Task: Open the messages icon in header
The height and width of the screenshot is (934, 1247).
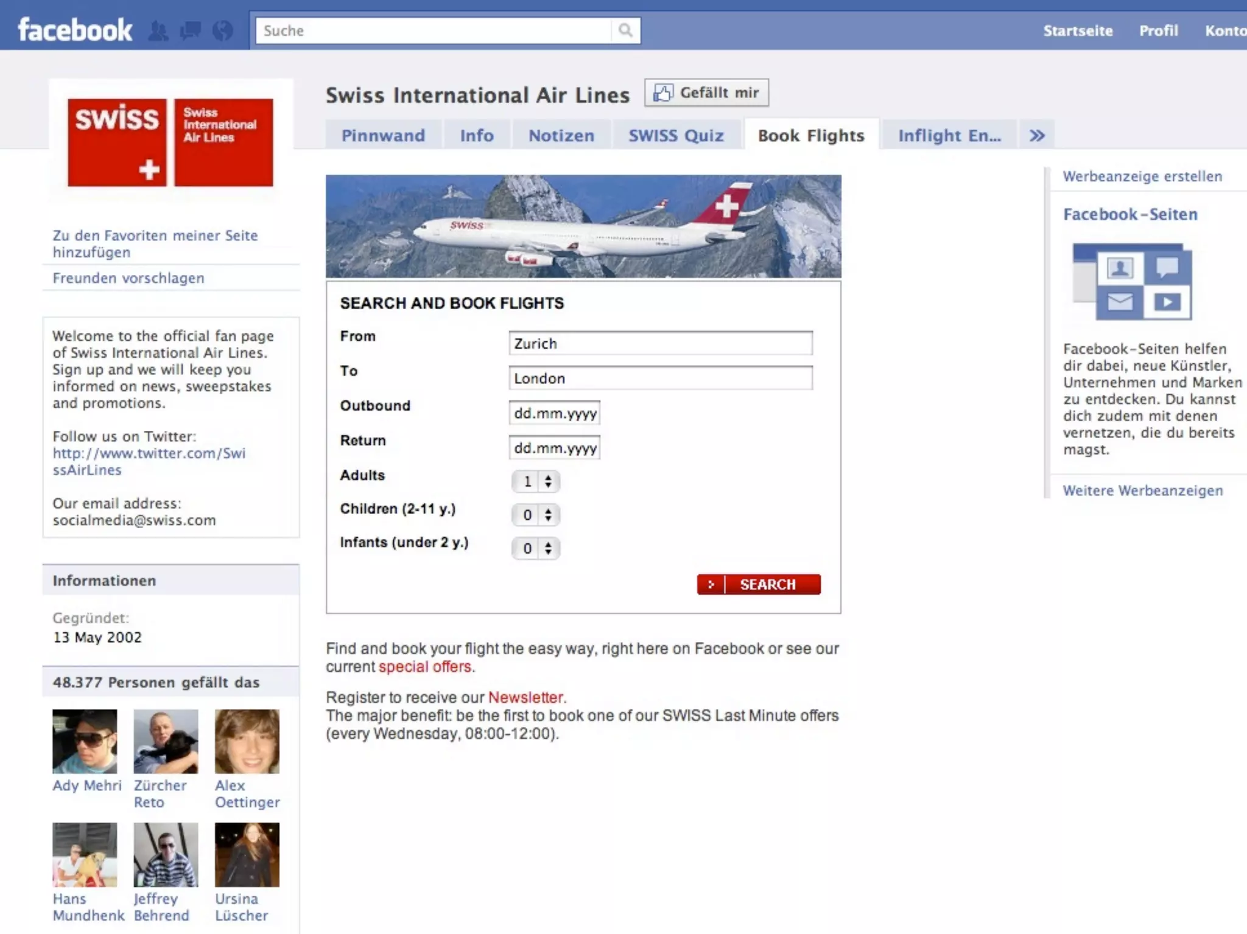Action: 191,30
